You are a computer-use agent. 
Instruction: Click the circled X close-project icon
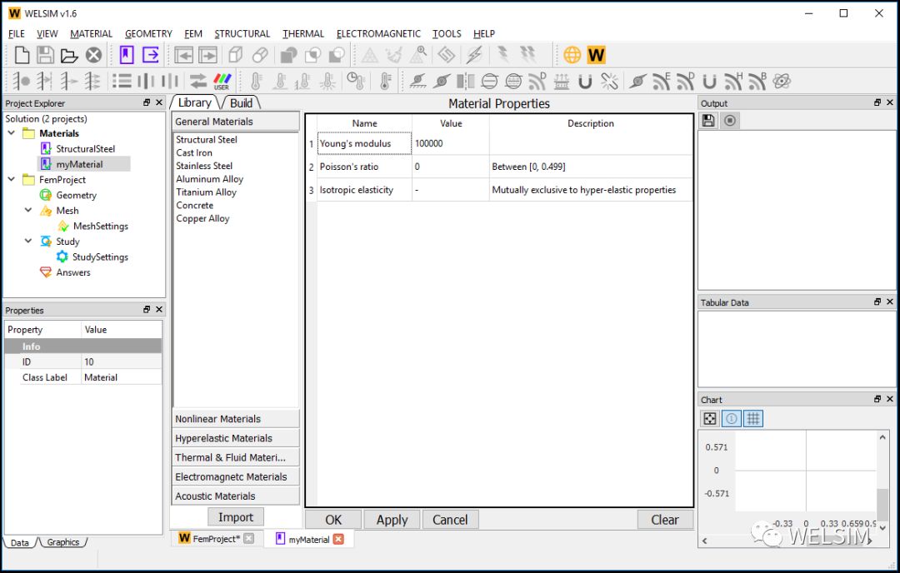93,55
